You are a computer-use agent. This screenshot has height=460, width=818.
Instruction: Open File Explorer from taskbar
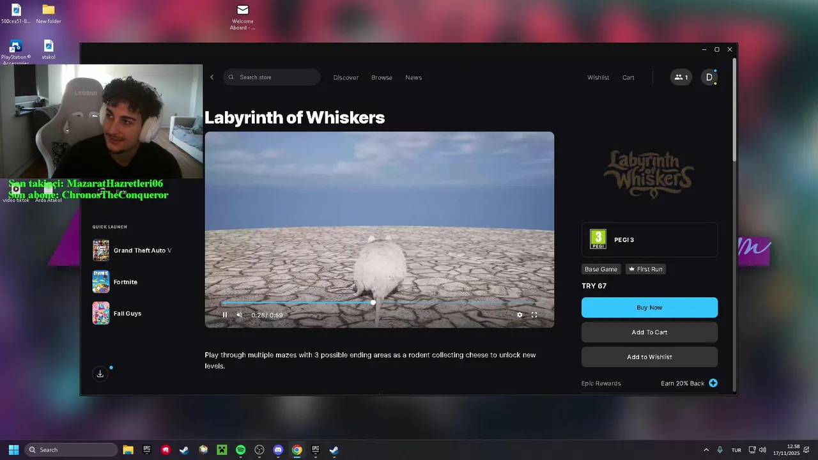(128, 450)
